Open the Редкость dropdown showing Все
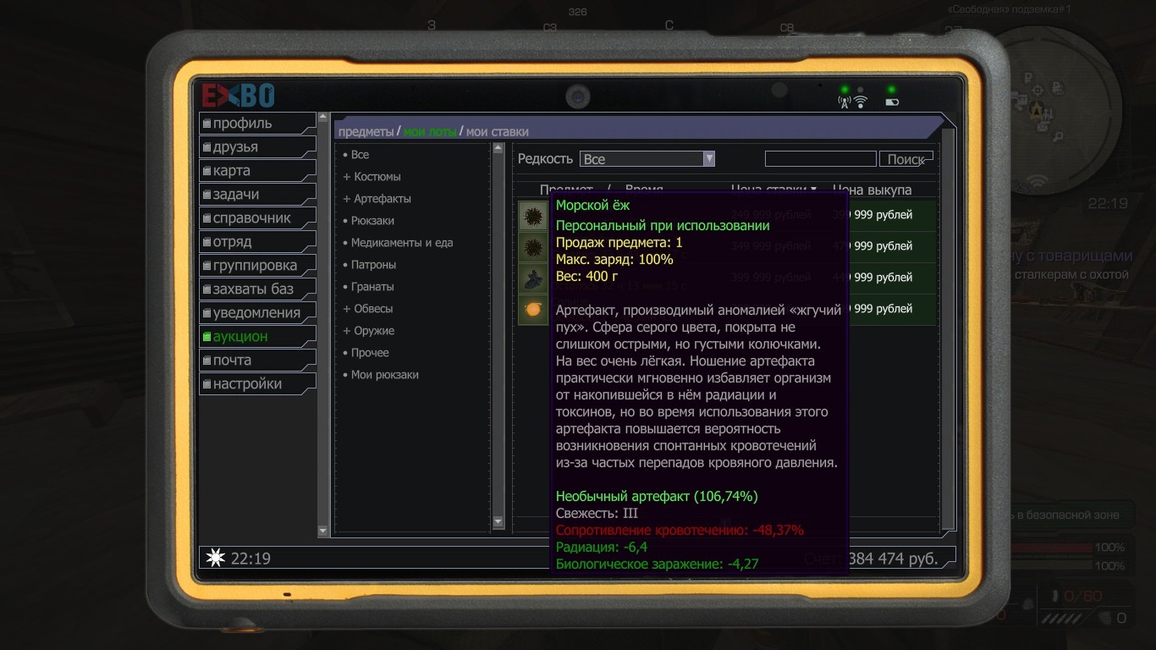This screenshot has width=1156, height=650. pos(647,159)
